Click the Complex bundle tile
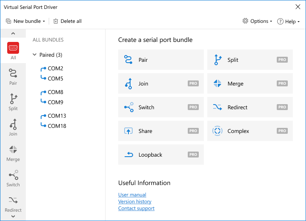Screen dimensions: 306x221 coord(250,131)
